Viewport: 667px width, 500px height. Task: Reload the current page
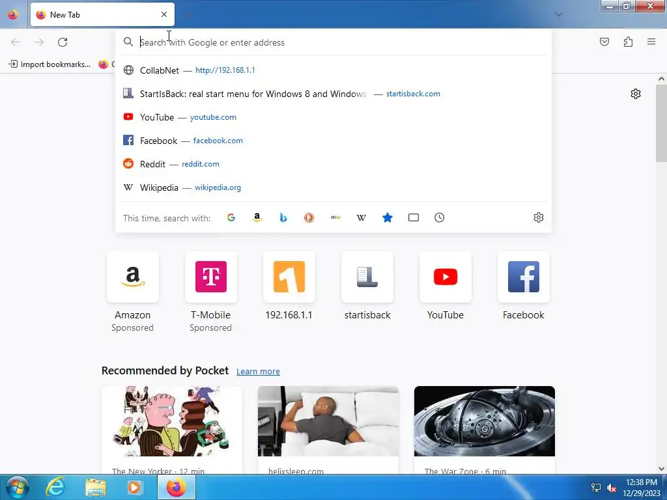(x=63, y=42)
